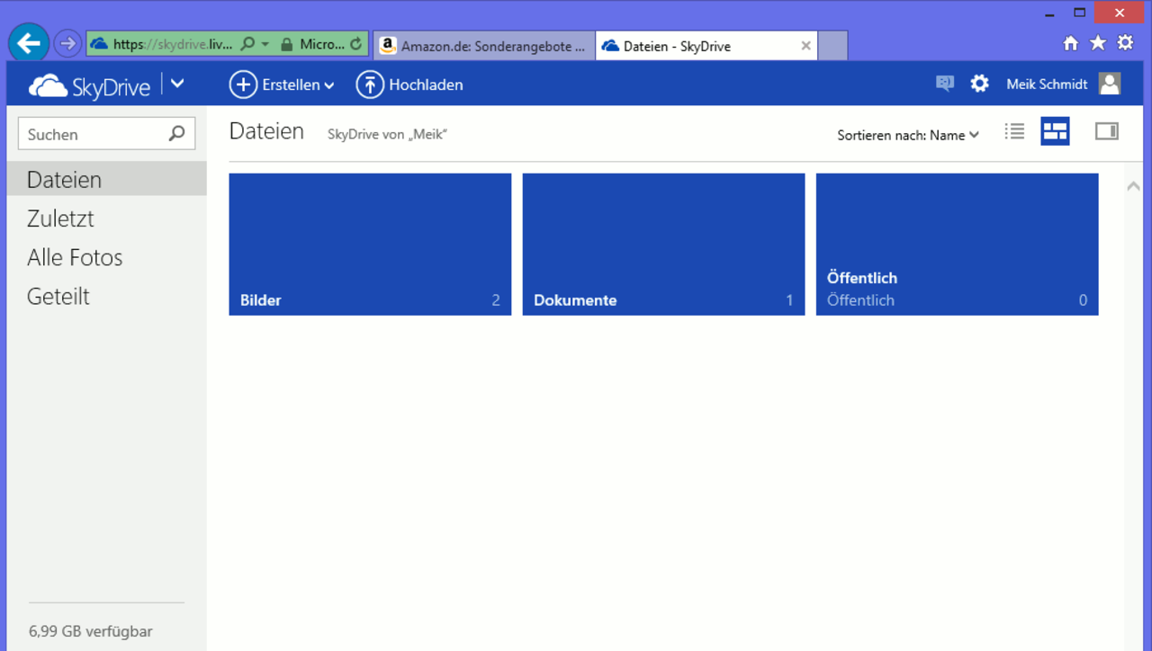Go forward with the browser forward arrow
The image size is (1152, 651).
click(67, 43)
